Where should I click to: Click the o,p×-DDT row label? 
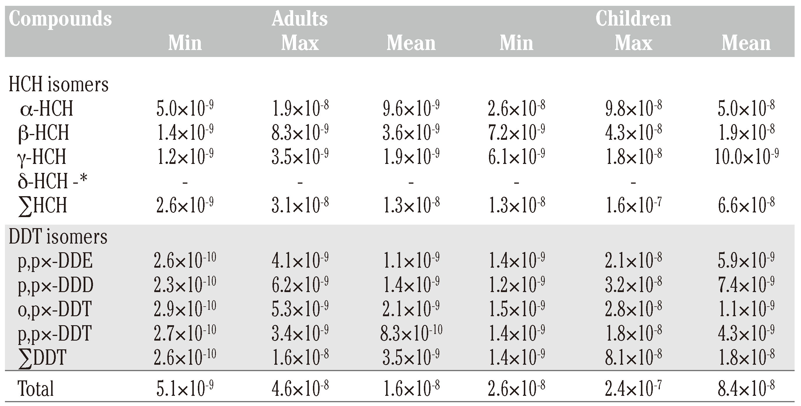pyautogui.click(x=55, y=309)
